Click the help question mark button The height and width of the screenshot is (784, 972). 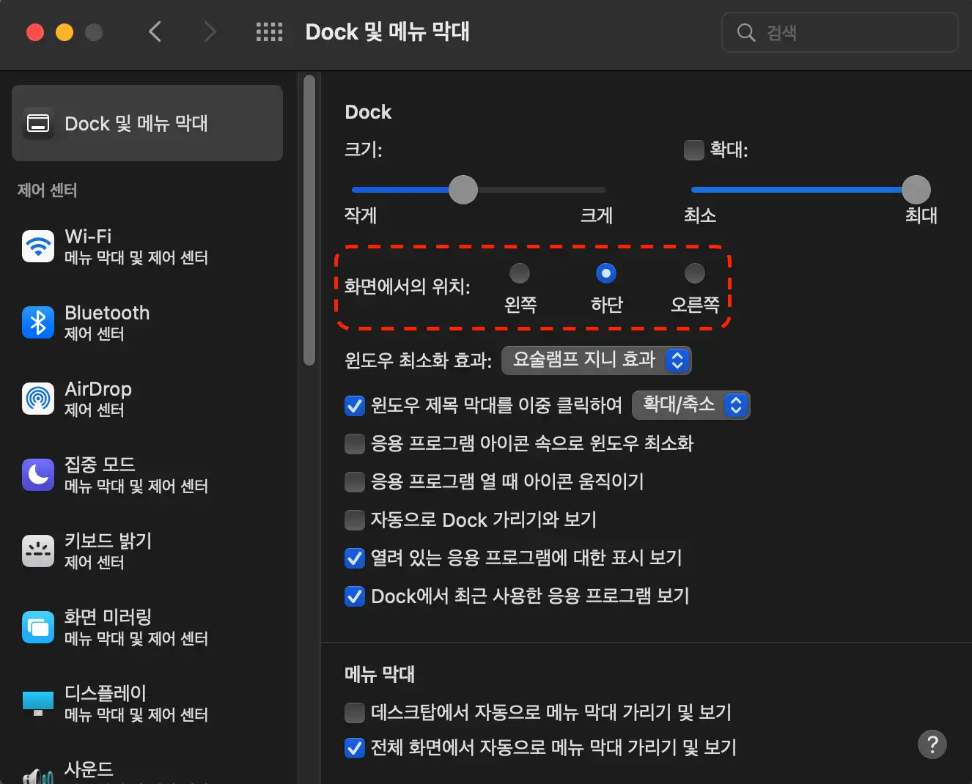932,744
